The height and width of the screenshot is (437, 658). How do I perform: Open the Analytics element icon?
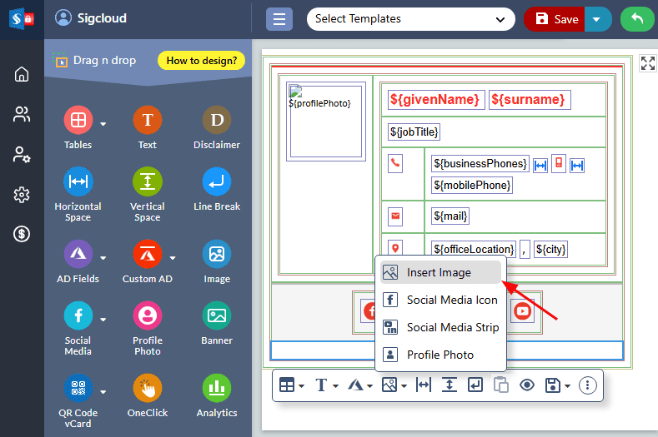(217, 388)
